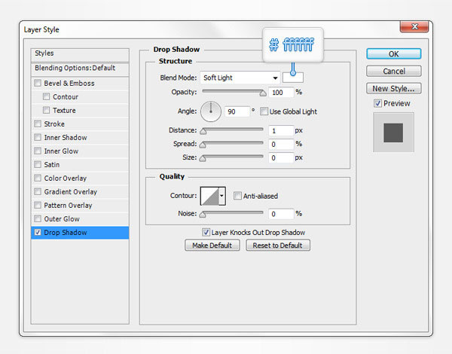Click the Reset to Default button
The height and width of the screenshot is (354, 452).
pos(278,246)
